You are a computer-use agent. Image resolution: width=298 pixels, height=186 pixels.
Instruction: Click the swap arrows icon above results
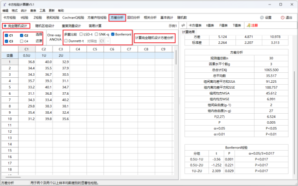(x=183, y=25)
